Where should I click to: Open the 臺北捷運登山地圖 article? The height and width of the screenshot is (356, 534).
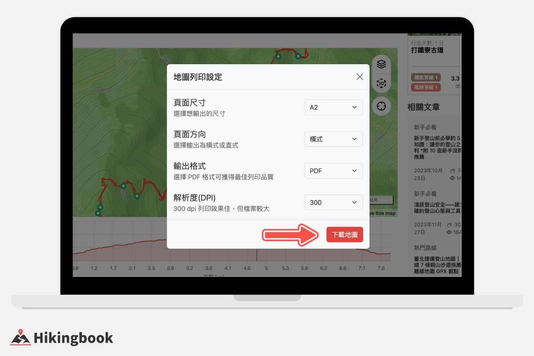pos(437,265)
